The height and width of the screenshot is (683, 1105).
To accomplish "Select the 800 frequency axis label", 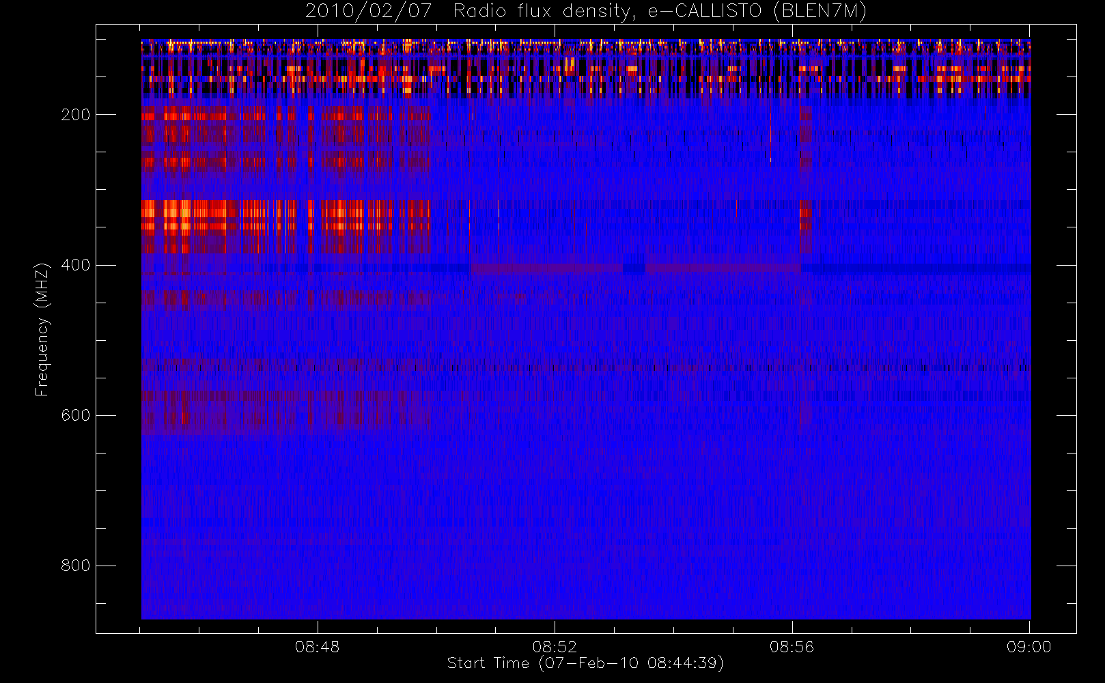I will pyautogui.click(x=75, y=566).
